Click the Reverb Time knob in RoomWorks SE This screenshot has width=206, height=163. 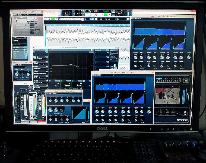(56, 101)
